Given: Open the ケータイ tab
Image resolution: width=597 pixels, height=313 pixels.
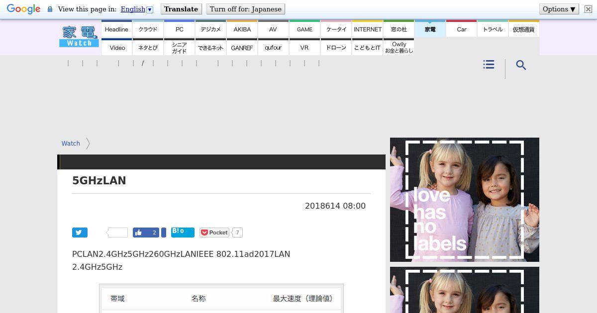Looking at the screenshot, I should [x=336, y=29].
